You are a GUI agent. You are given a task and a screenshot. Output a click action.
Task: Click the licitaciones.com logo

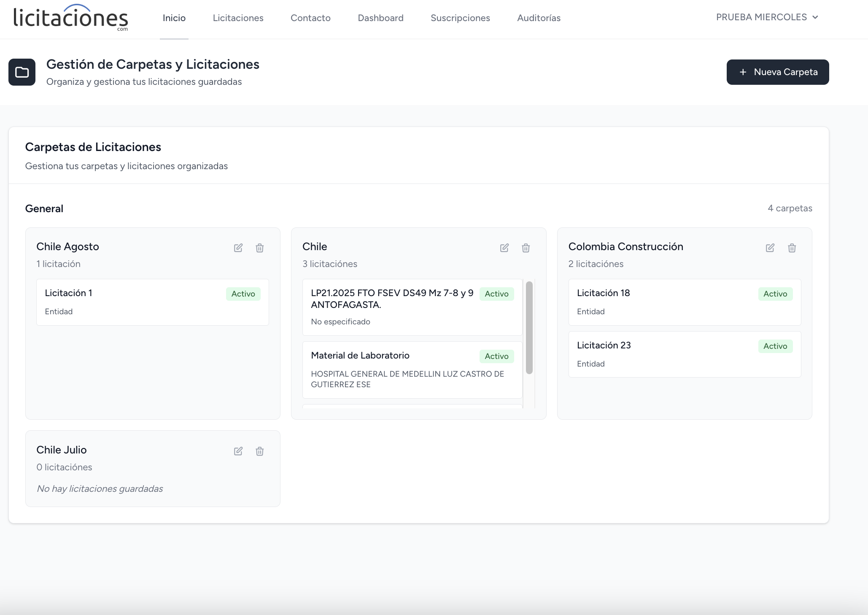[x=71, y=18]
